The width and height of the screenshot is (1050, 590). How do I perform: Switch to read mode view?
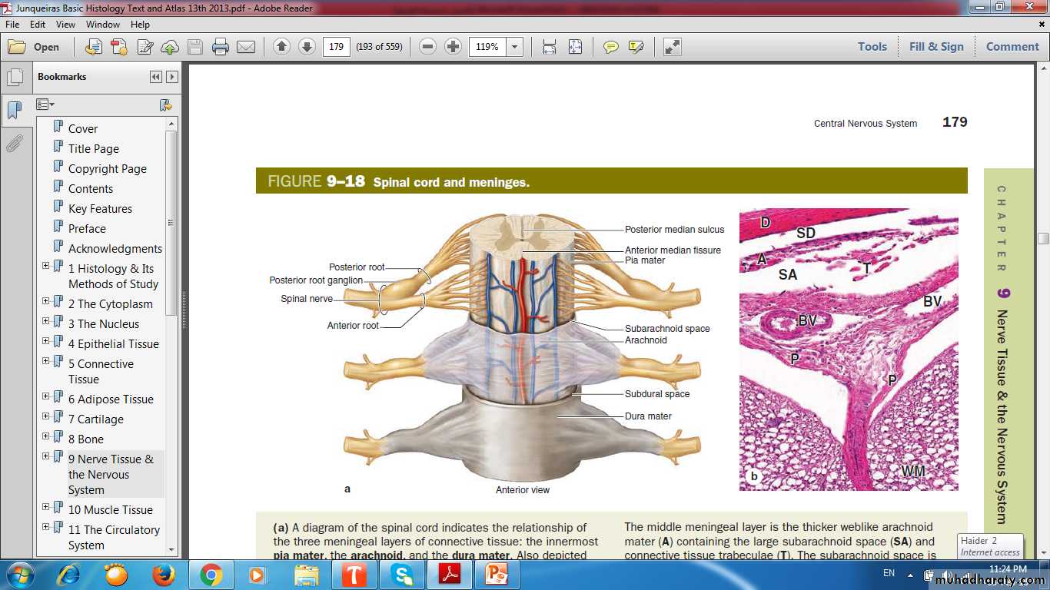pos(673,47)
